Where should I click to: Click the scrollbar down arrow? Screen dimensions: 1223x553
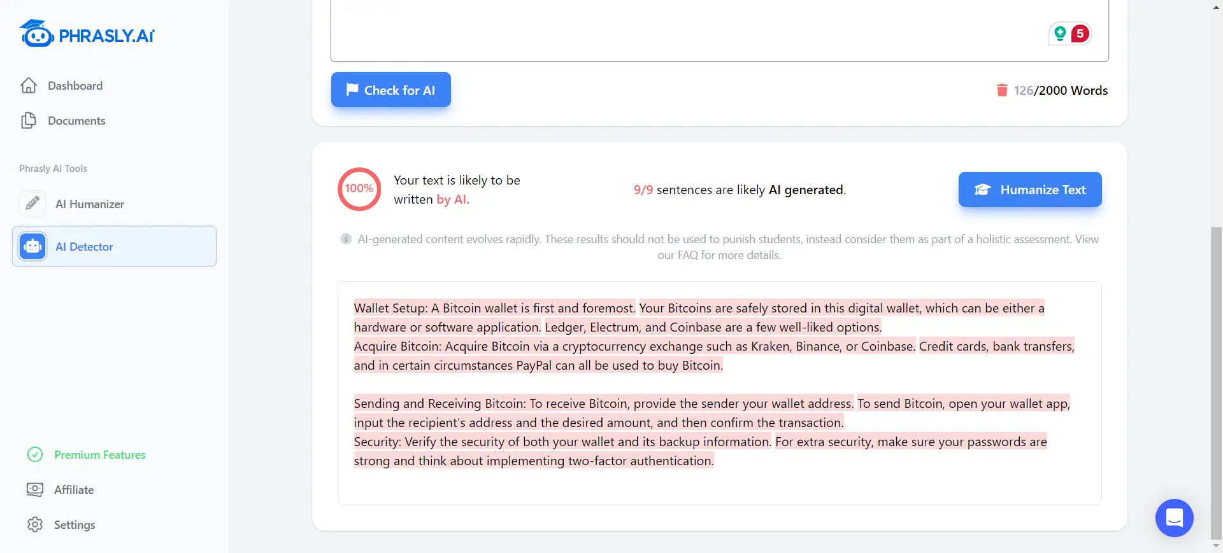pos(1217,546)
